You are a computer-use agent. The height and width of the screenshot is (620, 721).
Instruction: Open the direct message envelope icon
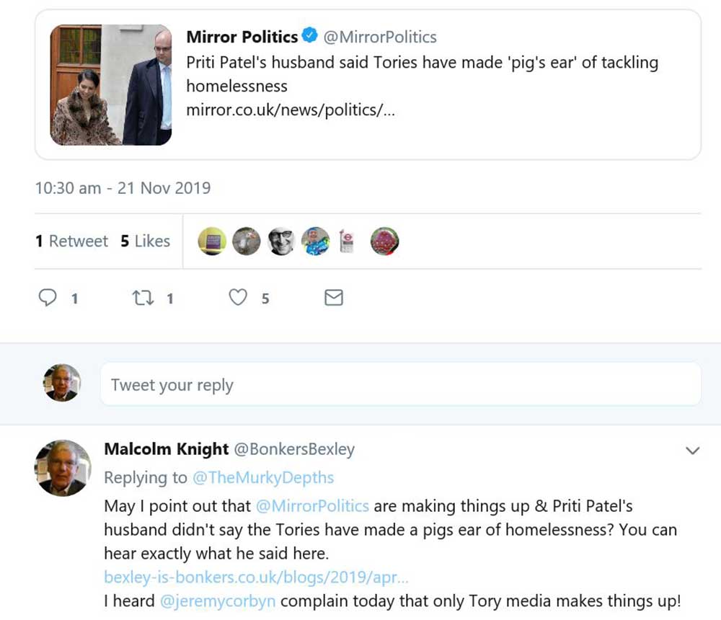click(333, 297)
